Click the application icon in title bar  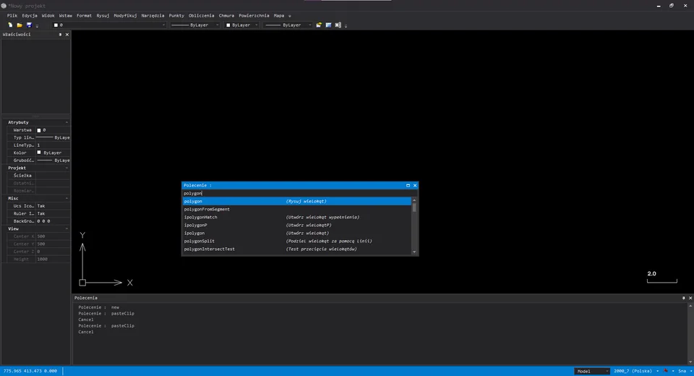4,6
